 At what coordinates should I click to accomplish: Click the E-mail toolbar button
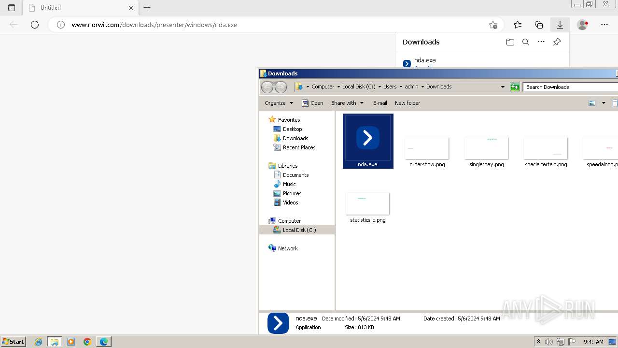point(380,103)
